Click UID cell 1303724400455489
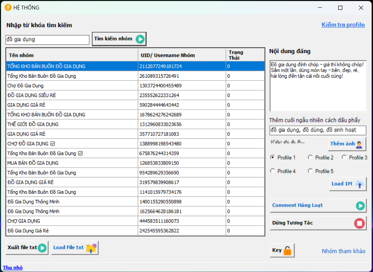The width and height of the screenshot is (373, 272). click(182, 86)
